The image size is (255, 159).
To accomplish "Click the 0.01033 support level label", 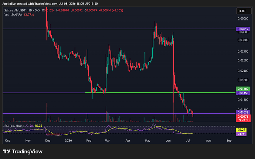I will coord(243,112).
